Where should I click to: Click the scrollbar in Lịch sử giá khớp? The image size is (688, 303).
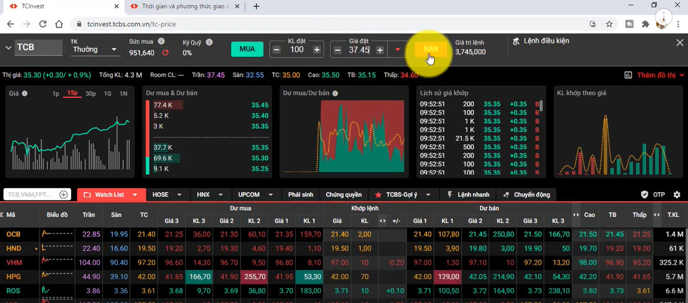coord(541,105)
